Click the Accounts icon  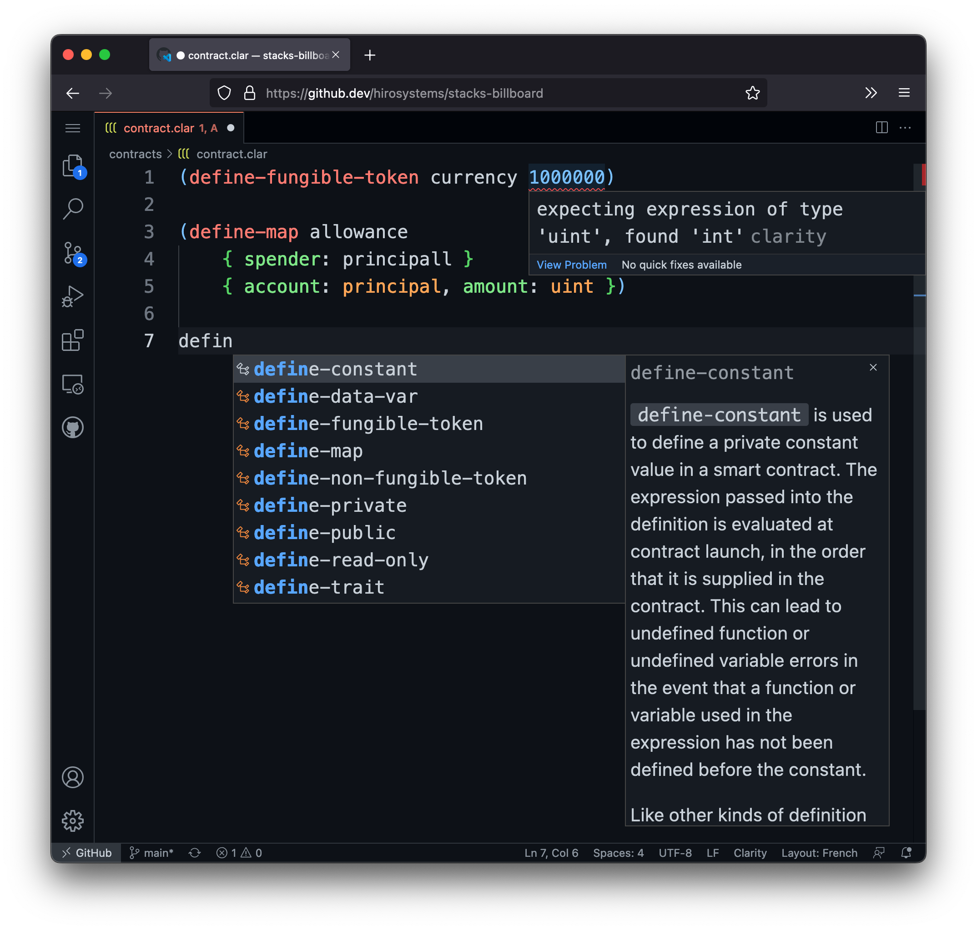click(x=72, y=777)
